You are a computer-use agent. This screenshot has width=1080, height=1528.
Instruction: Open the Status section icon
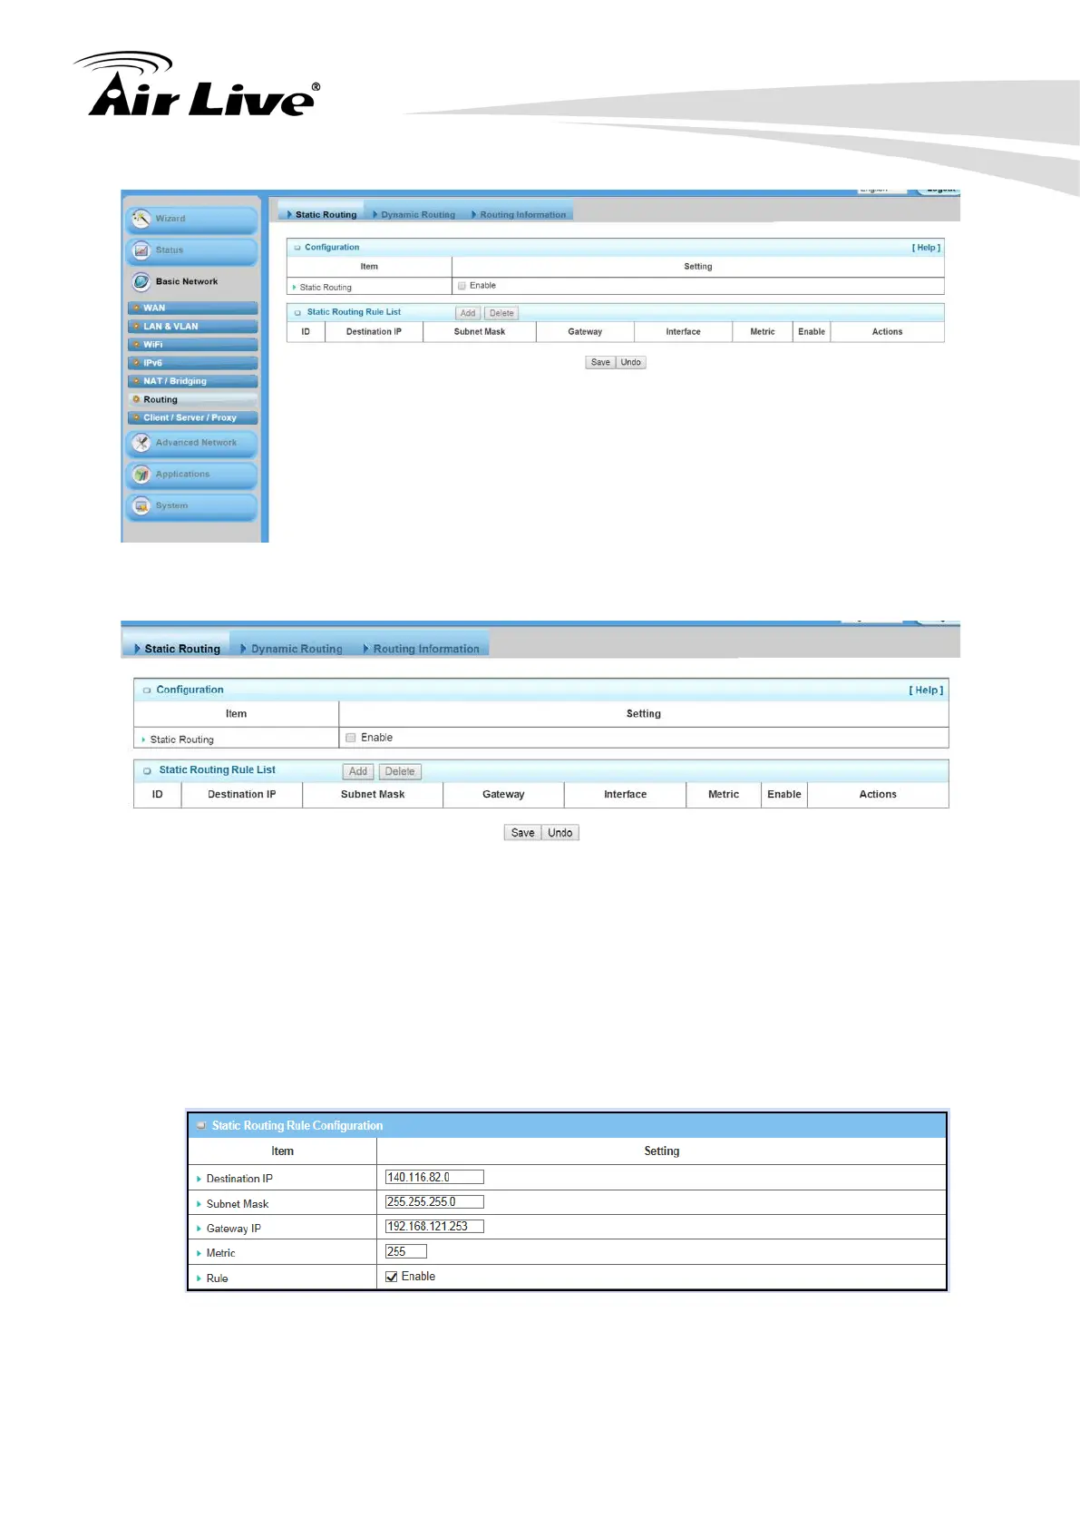click(141, 250)
